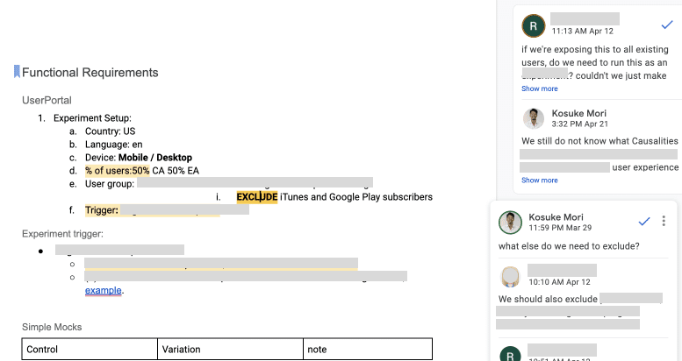Select the highlighted '% of users:50%' text
The width and height of the screenshot is (682, 361).
pos(117,171)
